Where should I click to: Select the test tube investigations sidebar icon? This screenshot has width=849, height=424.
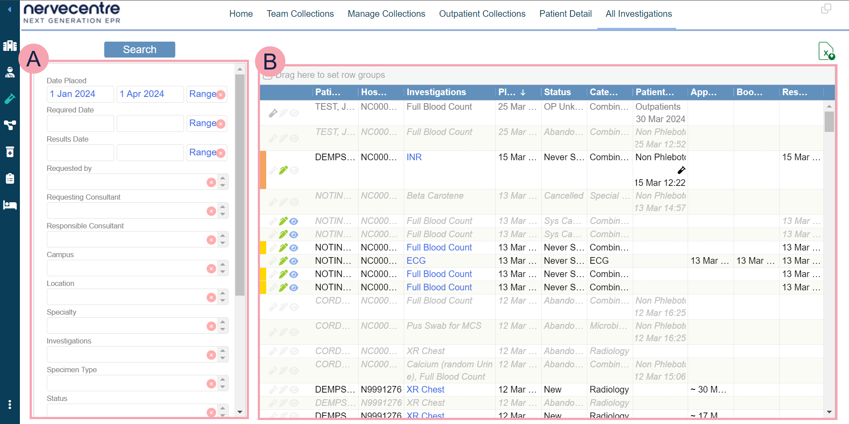tap(10, 99)
